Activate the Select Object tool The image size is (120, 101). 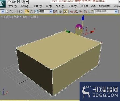[7, 12]
